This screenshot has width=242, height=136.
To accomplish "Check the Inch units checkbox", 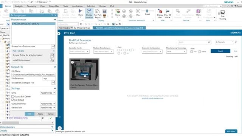I will (192, 52).
